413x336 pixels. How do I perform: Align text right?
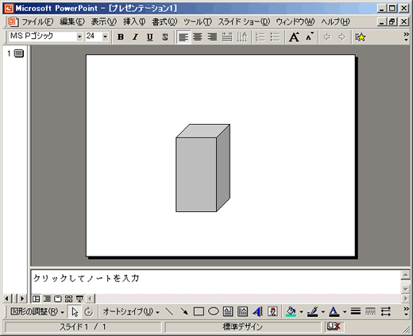pos(212,37)
